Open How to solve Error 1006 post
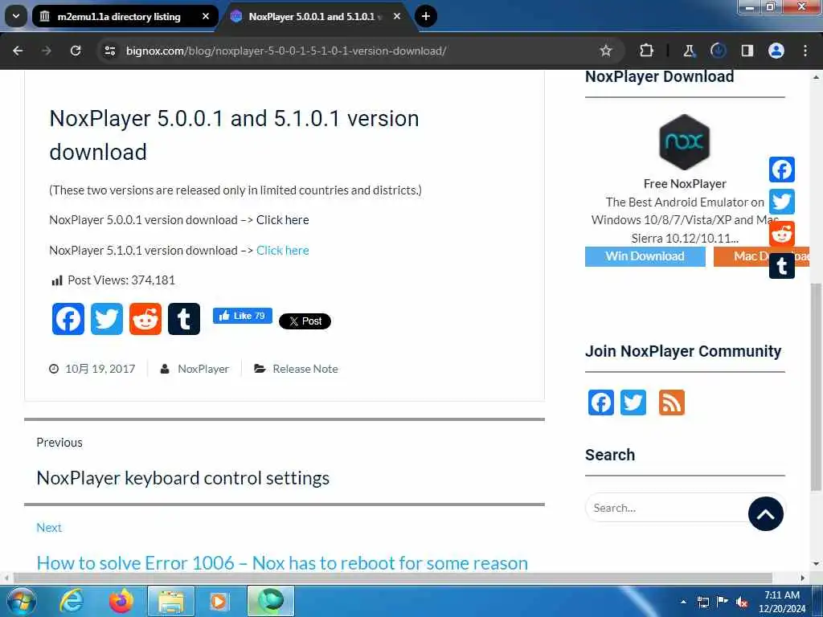This screenshot has width=823, height=617. point(282,563)
